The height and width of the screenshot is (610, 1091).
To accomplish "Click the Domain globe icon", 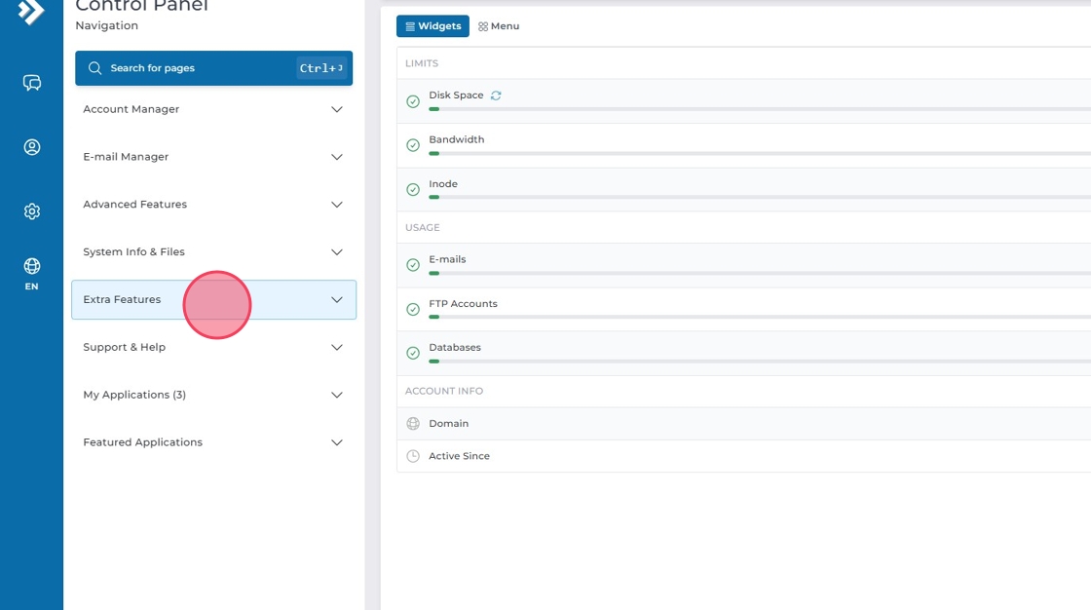I will coord(413,424).
